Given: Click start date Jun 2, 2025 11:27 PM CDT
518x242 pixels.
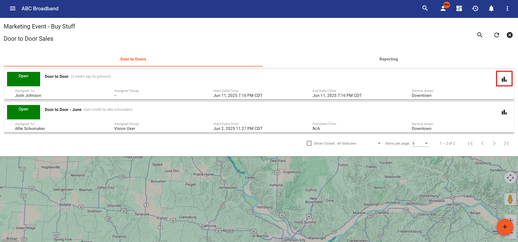Looking at the screenshot, I should [x=238, y=129].
